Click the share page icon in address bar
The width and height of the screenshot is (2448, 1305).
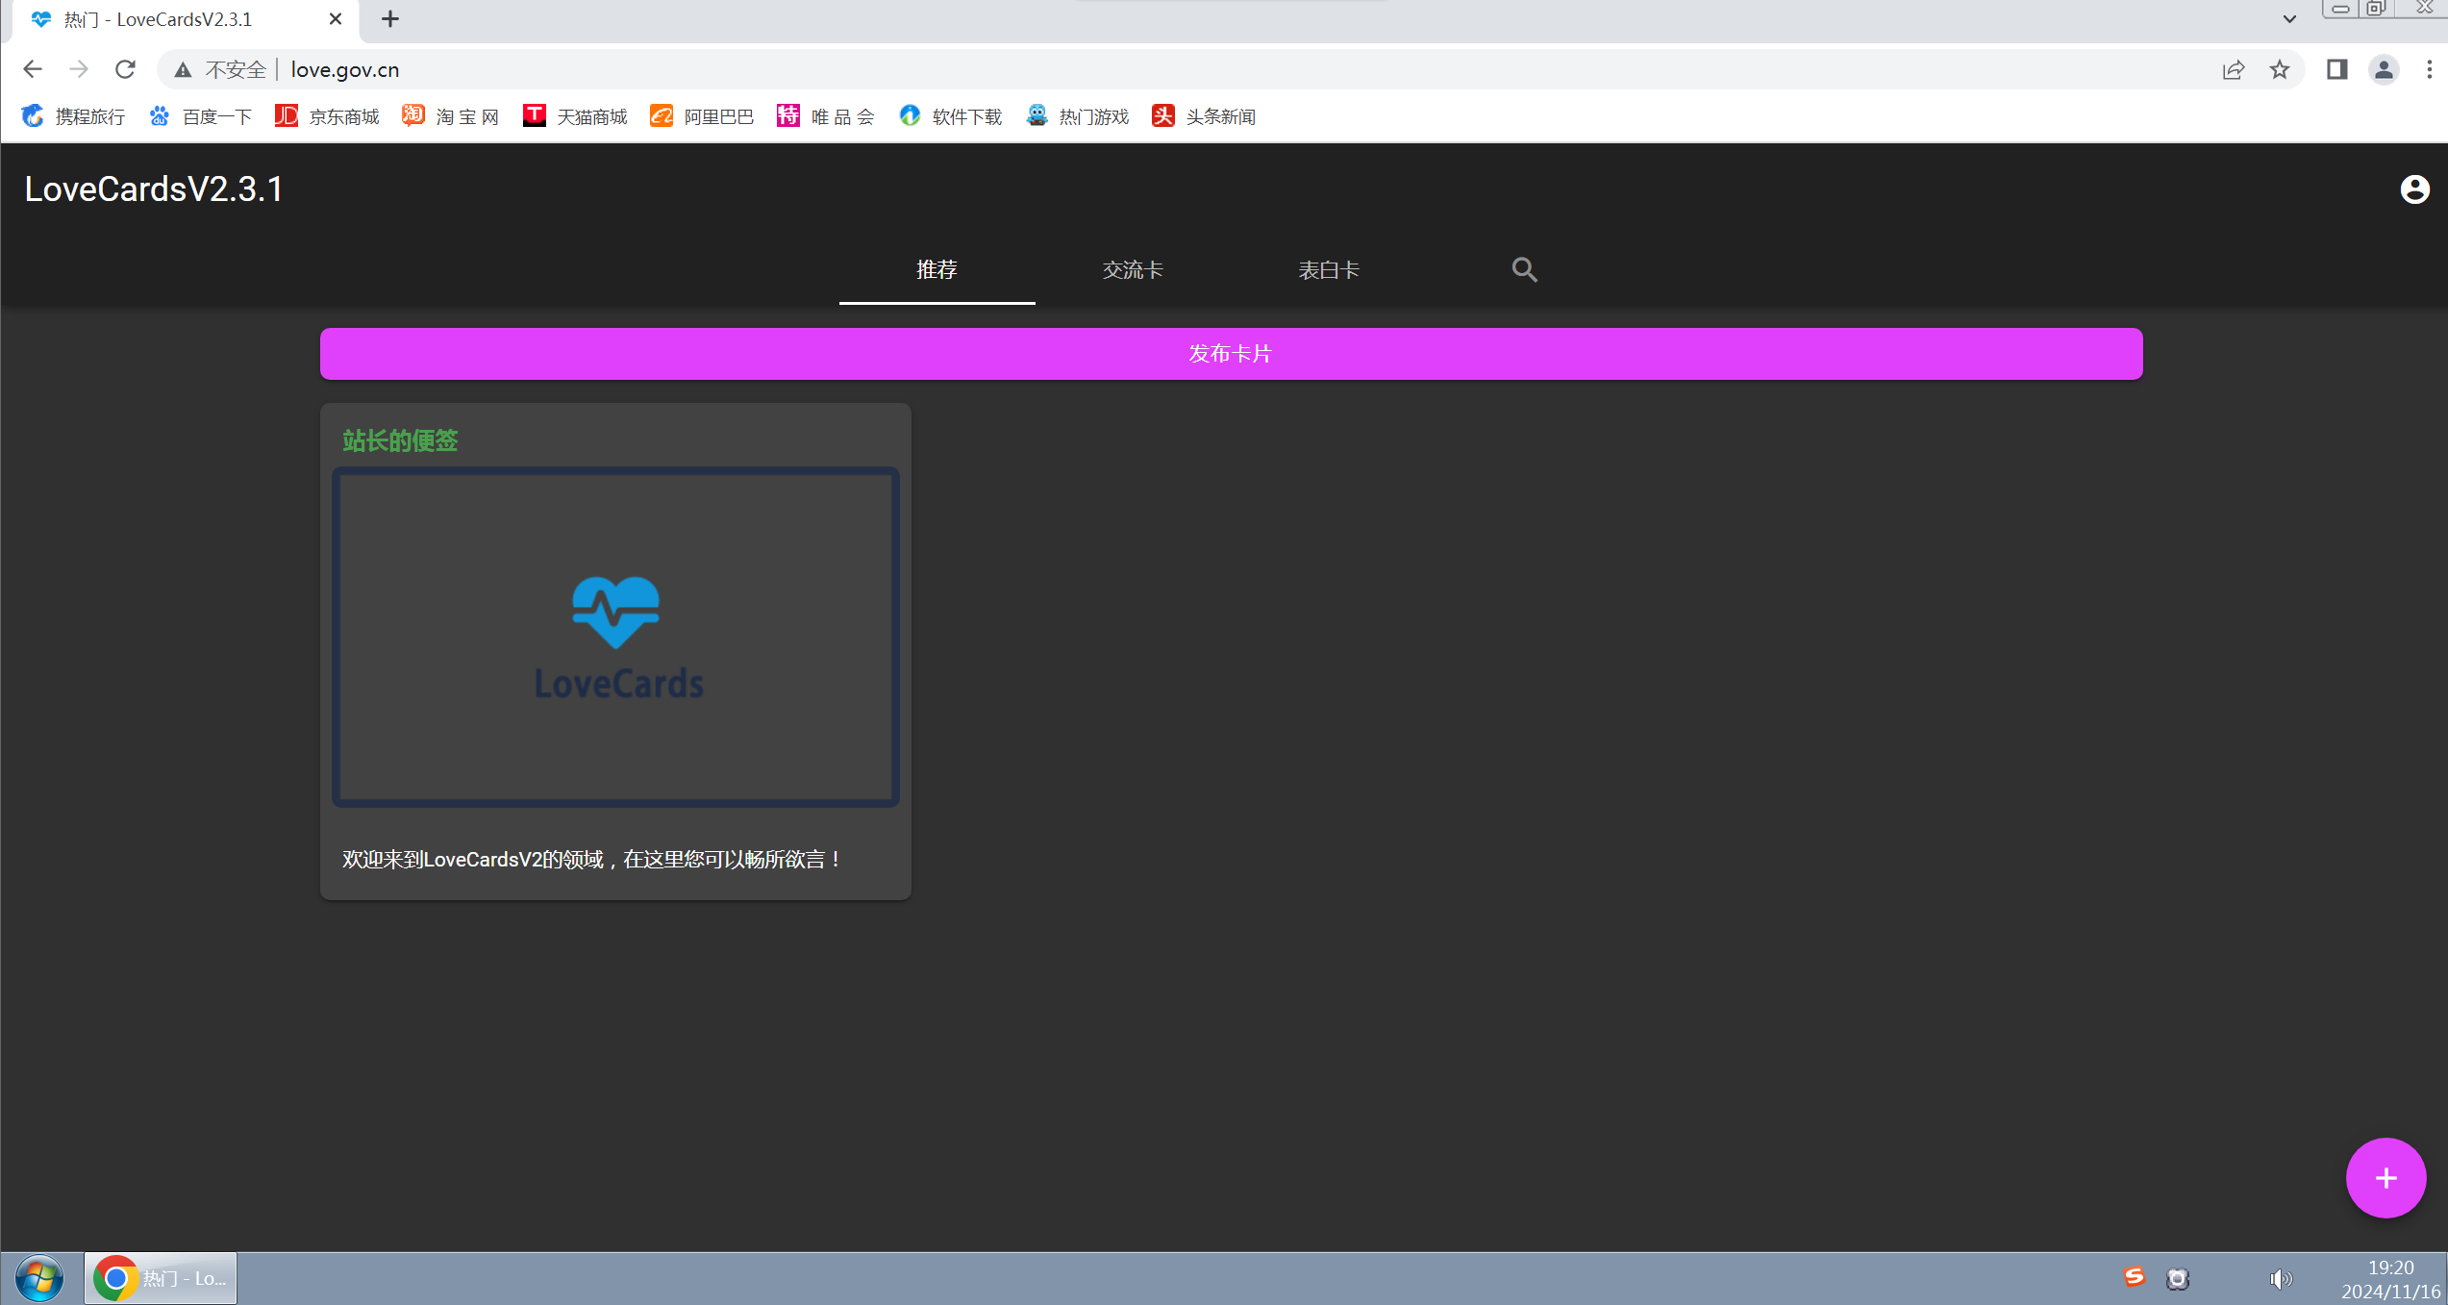(2233, 69)
